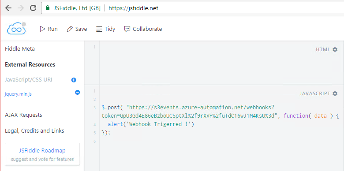Add external resource with plus icon
The height and width of the screenshot is (171, 344).
click(x=74, y=80)
